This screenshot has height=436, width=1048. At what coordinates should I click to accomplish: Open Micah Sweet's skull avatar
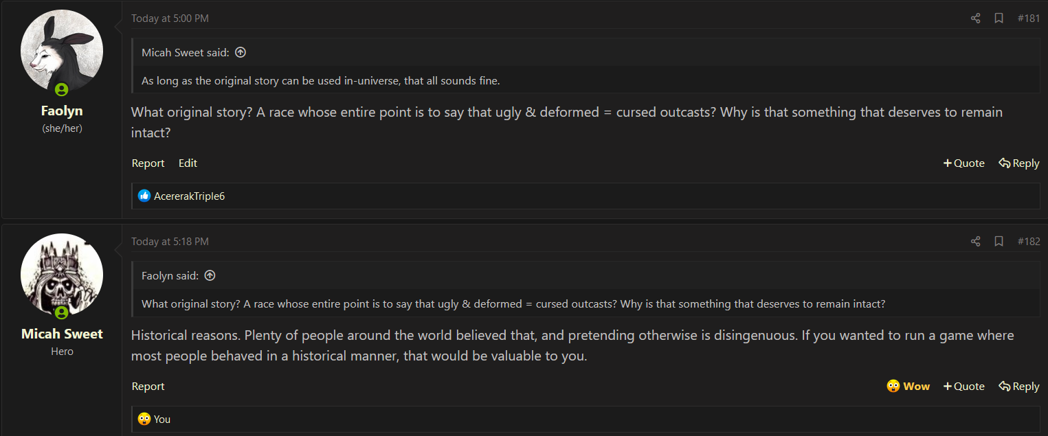pyautogui.click(x=62, y=275)
